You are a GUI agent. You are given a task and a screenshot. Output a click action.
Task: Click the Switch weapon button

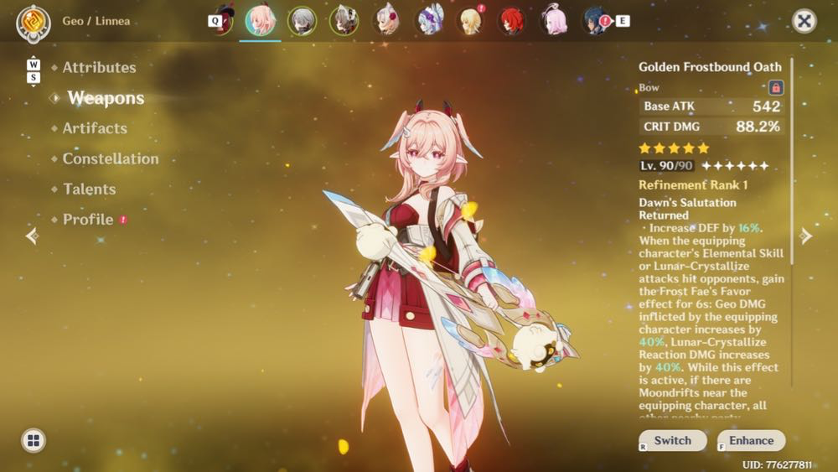[x=673, y=440]
